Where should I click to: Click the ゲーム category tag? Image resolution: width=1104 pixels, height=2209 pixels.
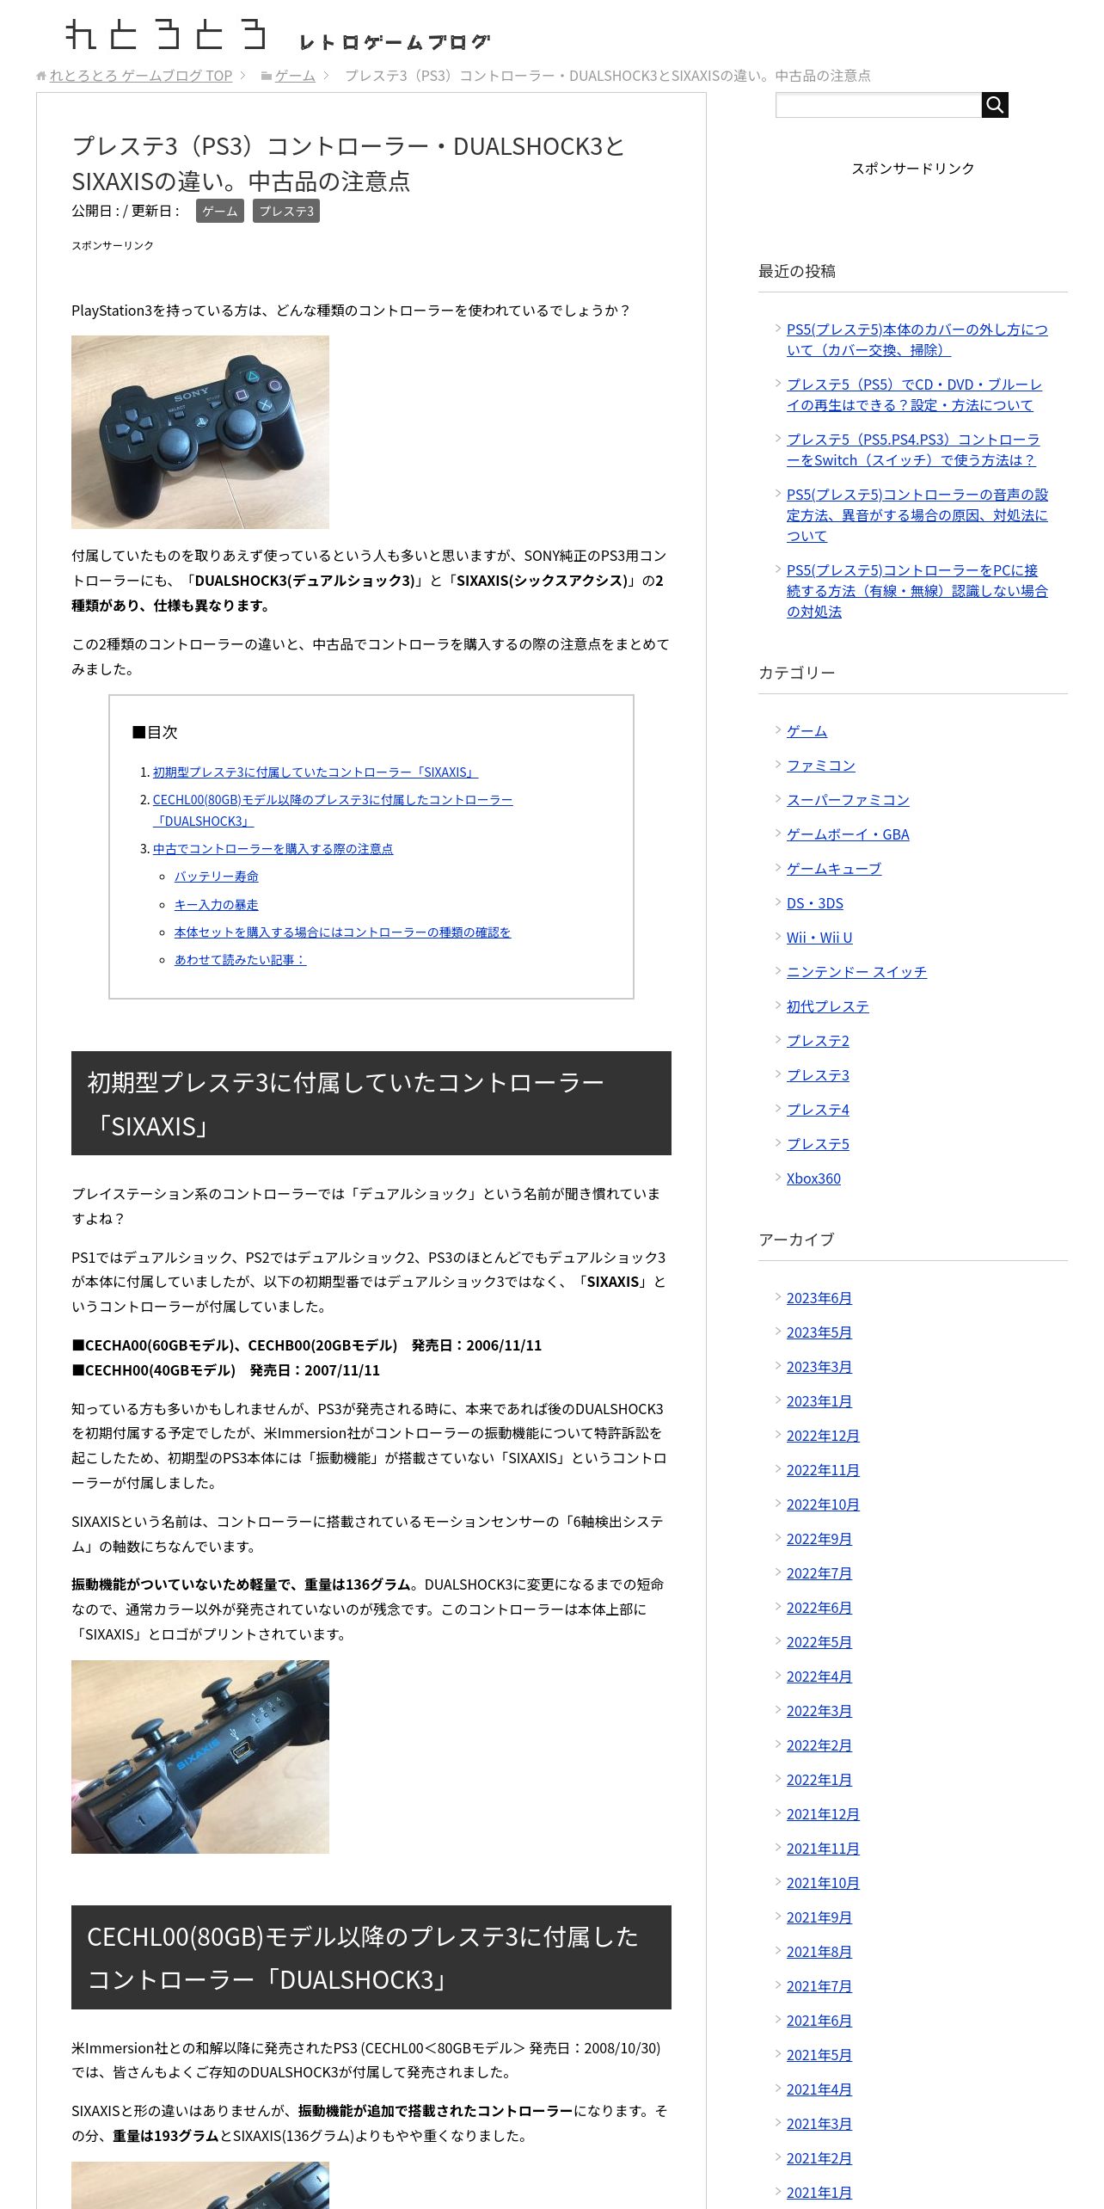point(220,211)
